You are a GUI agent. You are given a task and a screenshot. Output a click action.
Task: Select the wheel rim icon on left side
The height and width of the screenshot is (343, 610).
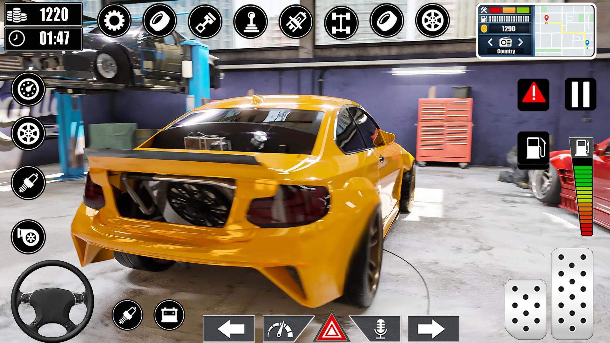click(x=28, y=133)
